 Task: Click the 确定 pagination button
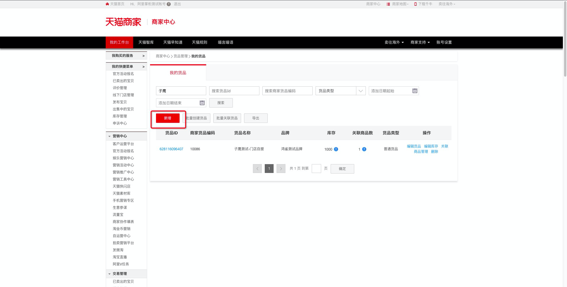pyautogui.click(x=342, y=169)
